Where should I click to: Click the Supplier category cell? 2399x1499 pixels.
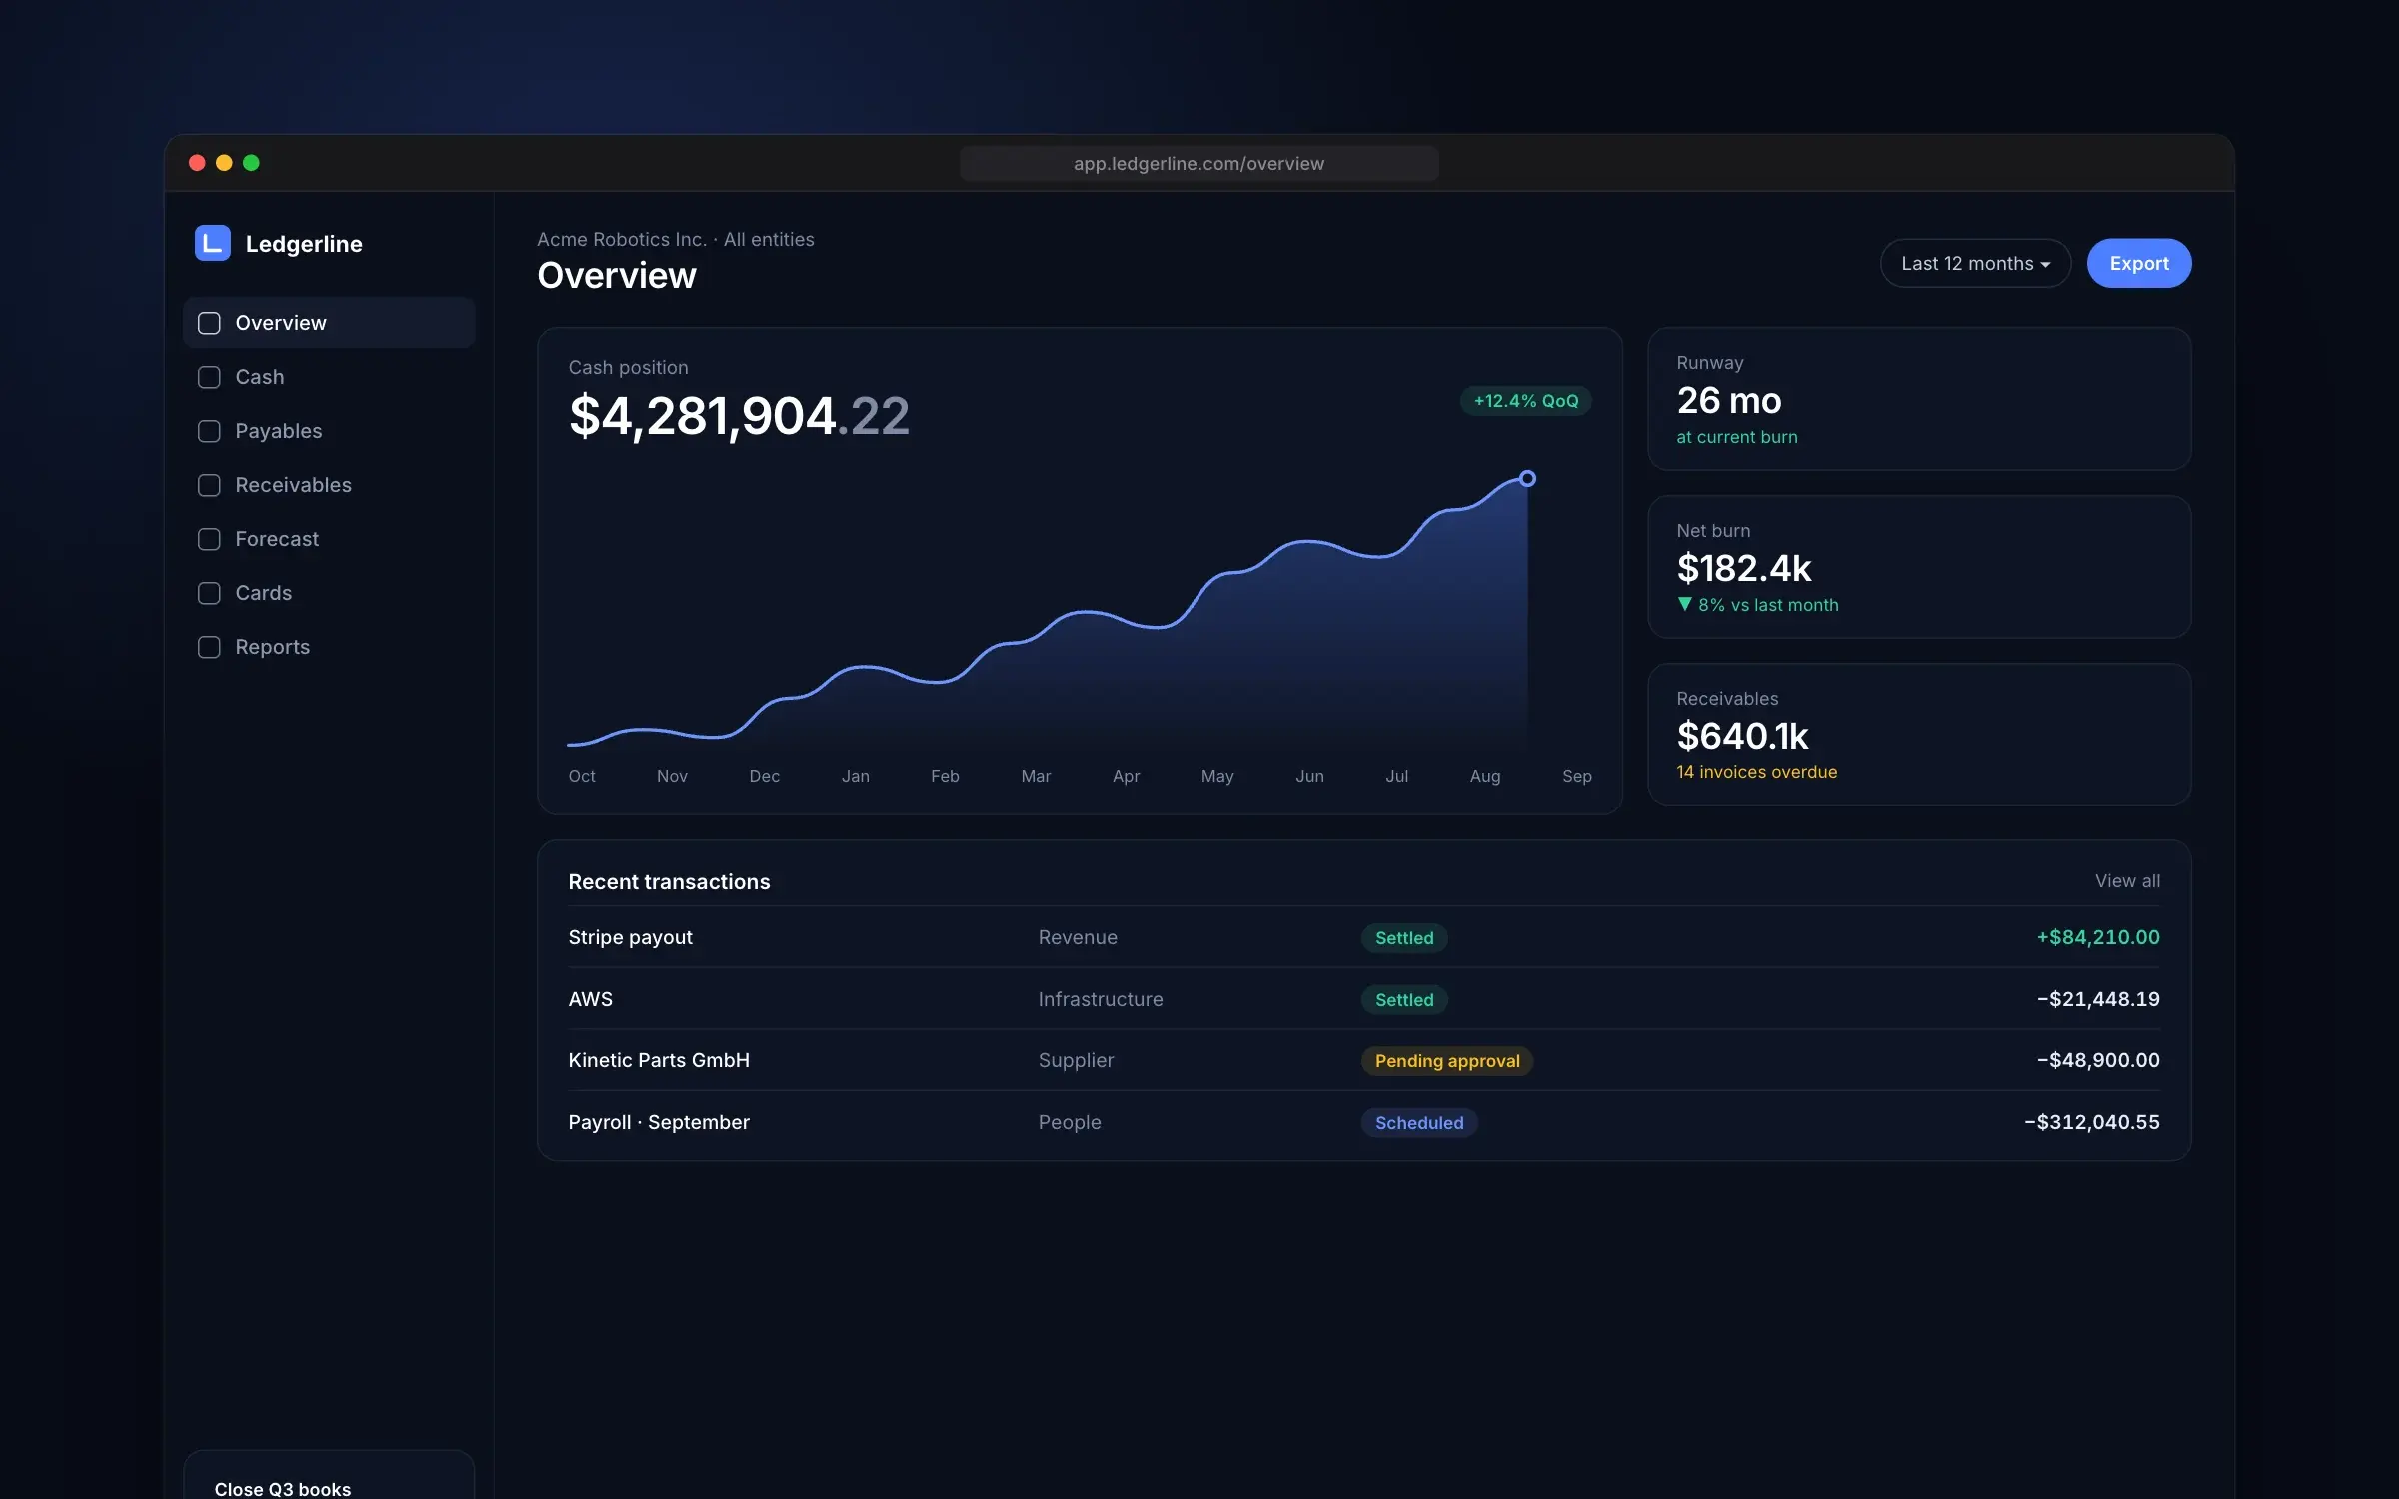[1076, 1060]
